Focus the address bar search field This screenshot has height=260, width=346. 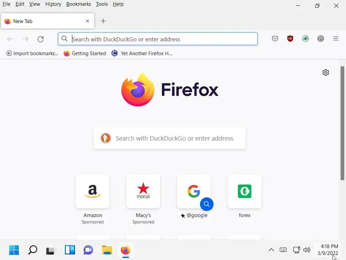pos(158,39)
